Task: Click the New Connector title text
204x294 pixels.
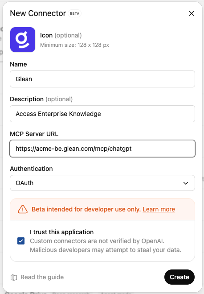Action: 38,13
